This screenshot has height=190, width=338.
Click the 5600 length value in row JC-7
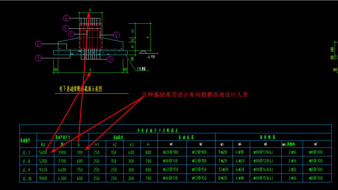[x=43, y=152]
